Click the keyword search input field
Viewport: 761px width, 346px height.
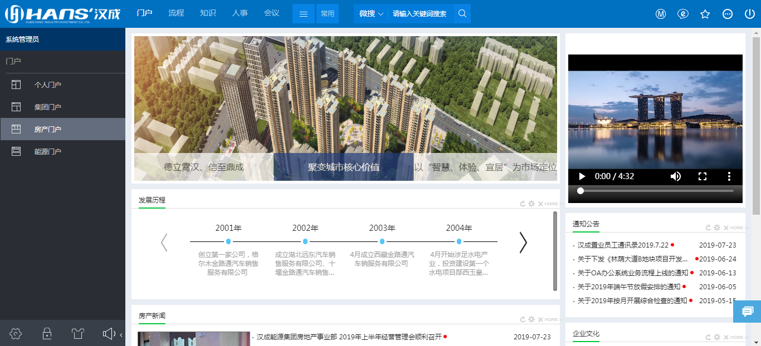pyautogui.click(x=419, y=14)
